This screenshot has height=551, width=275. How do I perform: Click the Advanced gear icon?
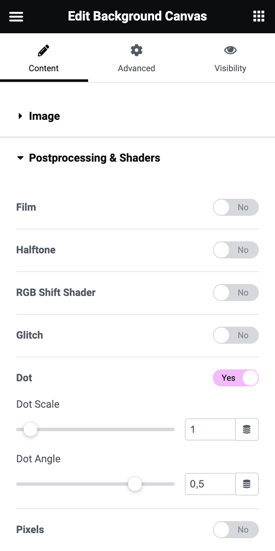click(136, 50)
